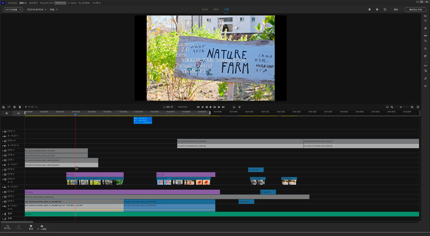
Task: Mute the オーディオ 7 track speaker icon
Action: tap(5, 165)
